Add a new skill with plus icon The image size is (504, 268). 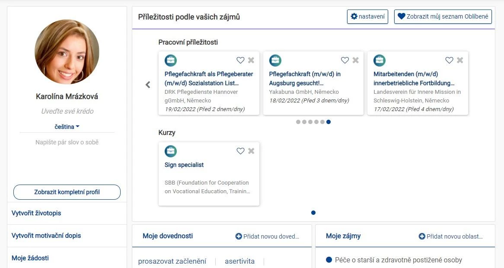(239, 236)
